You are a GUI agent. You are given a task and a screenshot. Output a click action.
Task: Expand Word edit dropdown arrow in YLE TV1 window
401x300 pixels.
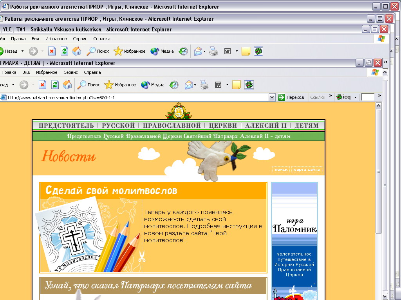pos(237,51)
